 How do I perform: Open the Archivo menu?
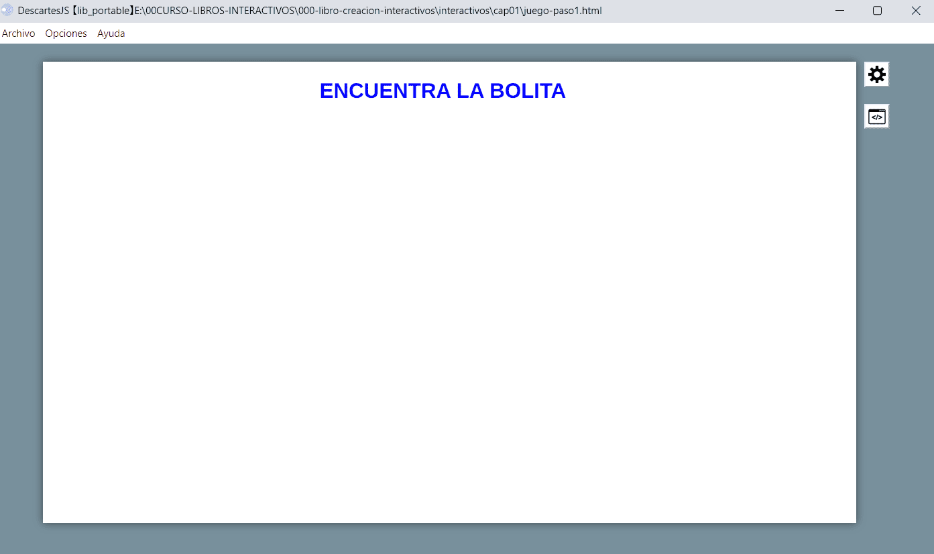19,34
